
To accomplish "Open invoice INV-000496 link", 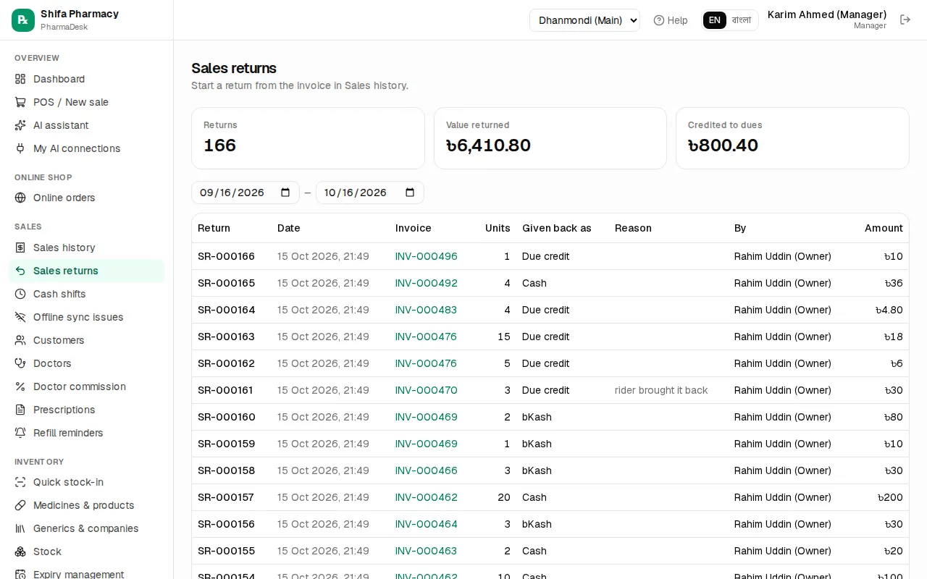I will click(427, 256).
